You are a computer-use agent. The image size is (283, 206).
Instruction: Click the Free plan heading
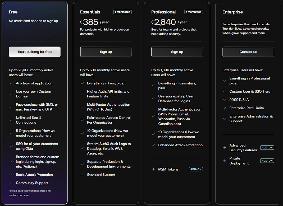pyautogui.click(x=13, y=12)
